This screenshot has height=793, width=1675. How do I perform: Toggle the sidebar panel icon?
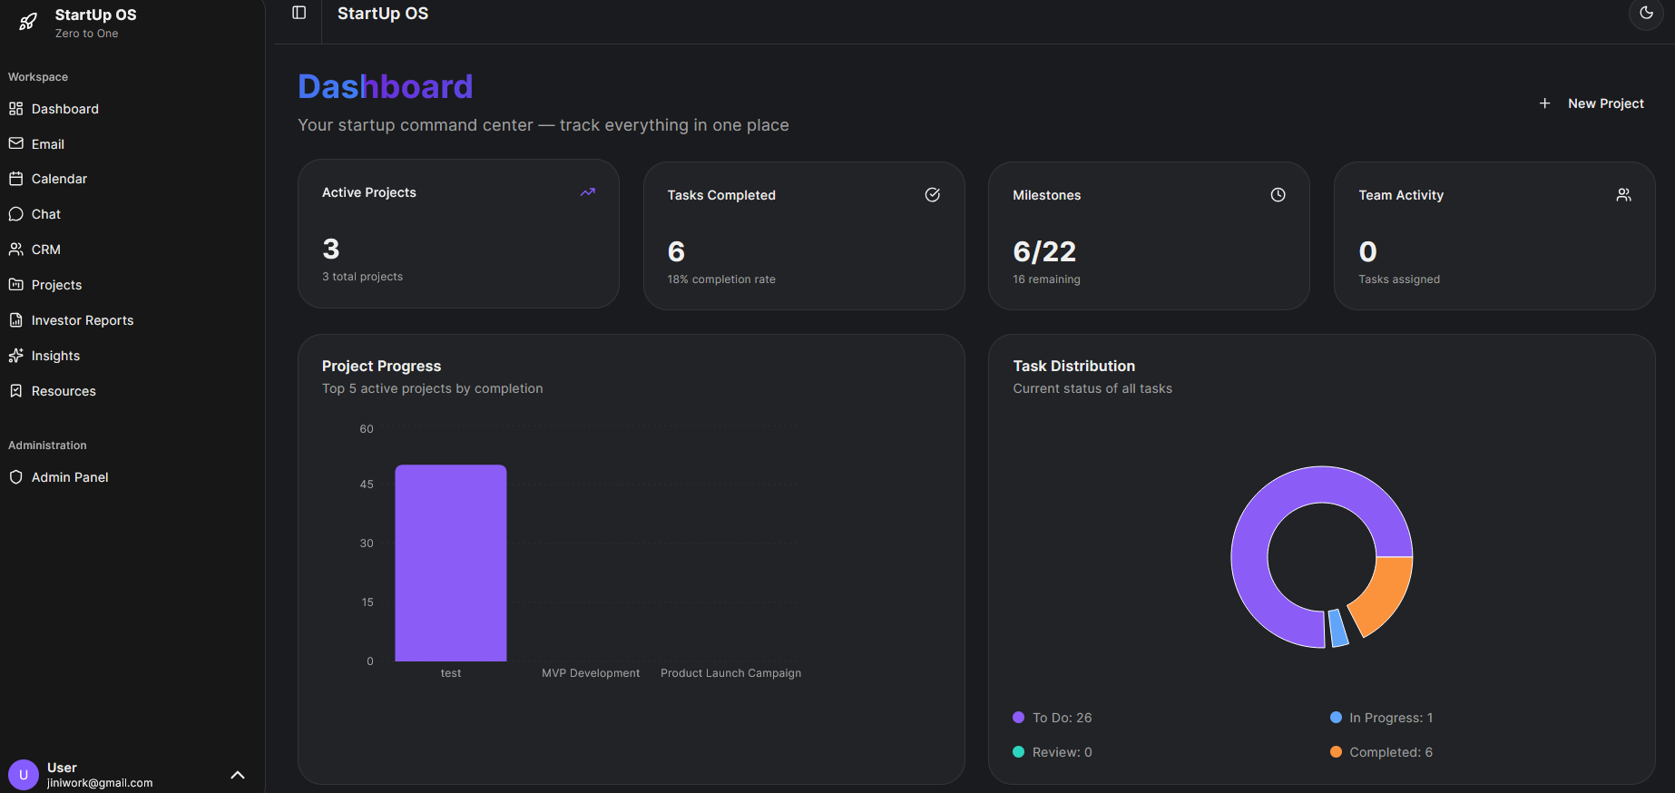pos(299,13)
